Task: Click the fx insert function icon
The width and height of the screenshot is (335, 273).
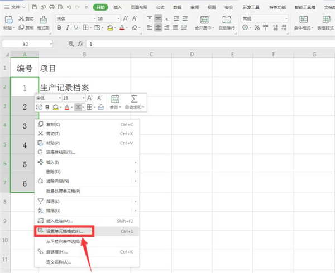Action: point(80,43)
